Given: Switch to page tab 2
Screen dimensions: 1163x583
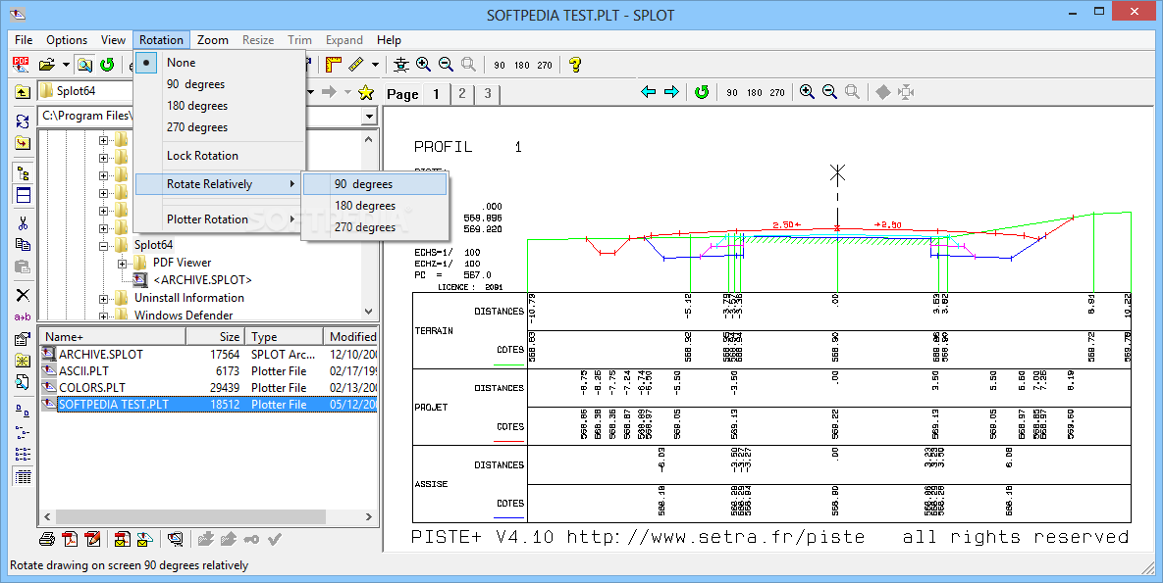Looking at the screenshot, I should pyautogui.click(x=462, y=93).
